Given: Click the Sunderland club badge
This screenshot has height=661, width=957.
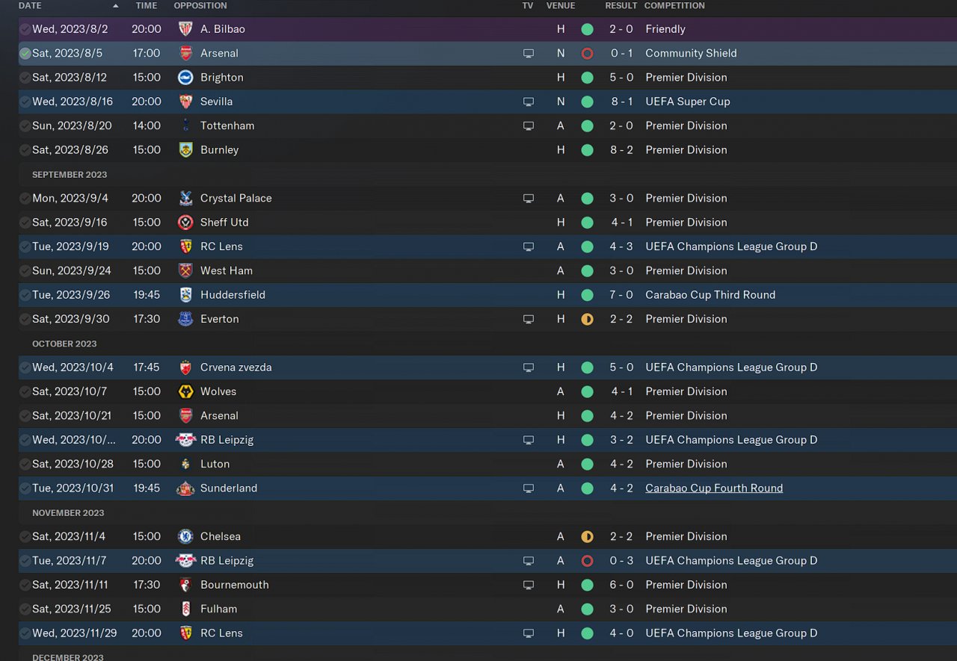Looking at the screenshot, I should click(185, 488).
